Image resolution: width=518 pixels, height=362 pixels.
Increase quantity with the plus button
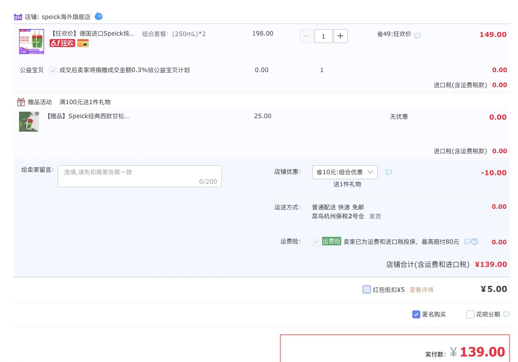(341, 36)
